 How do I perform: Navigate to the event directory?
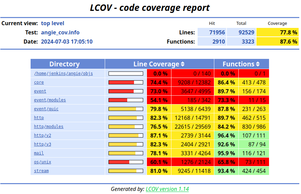coord(40,91)
